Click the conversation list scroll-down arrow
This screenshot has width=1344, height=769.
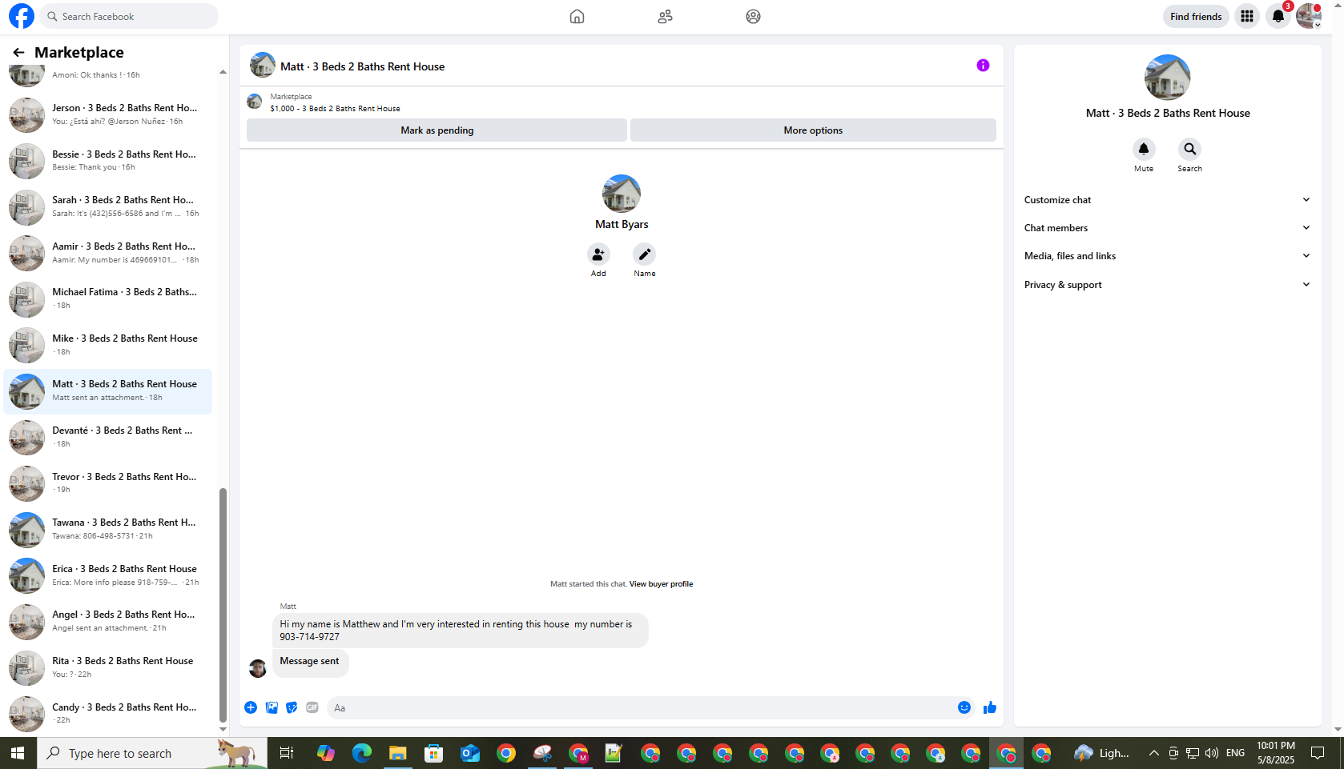[x=223, y=729]
